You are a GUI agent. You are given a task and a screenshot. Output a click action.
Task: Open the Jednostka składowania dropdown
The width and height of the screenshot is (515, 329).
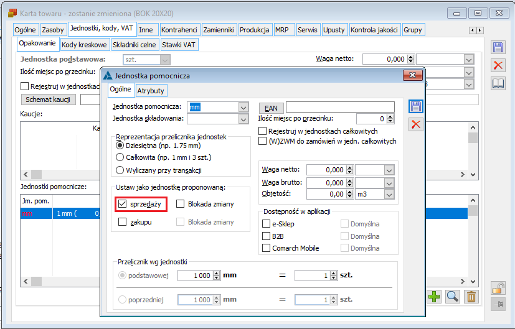pyautogui.click(x=243, y=119)
